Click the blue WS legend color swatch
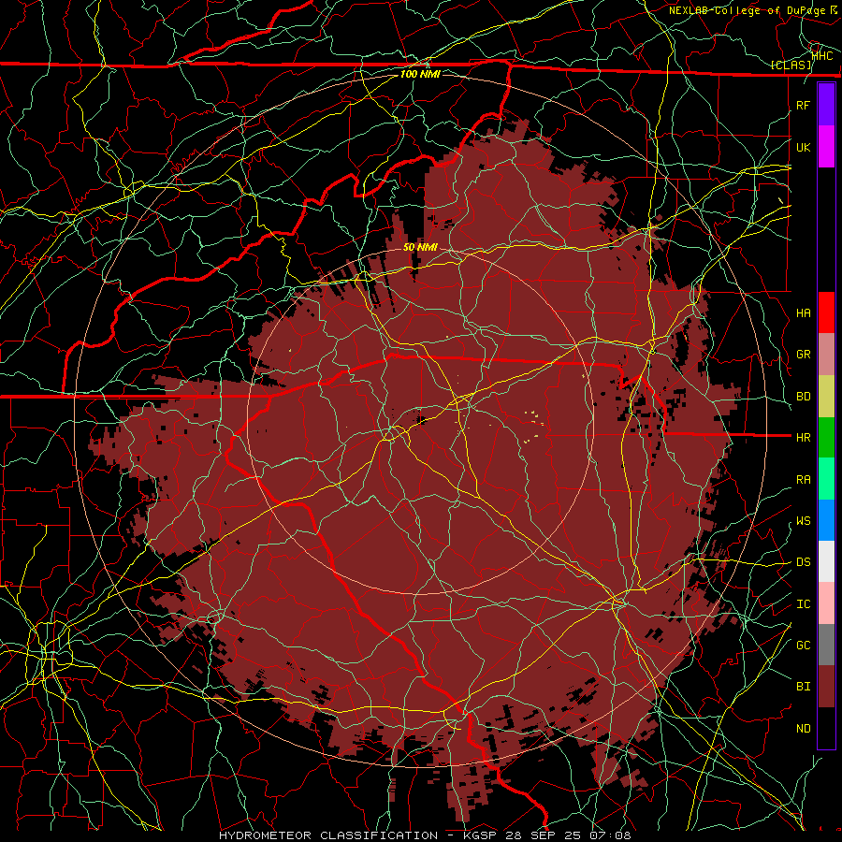The width and height of the screenshot is (842, 842). click(x=826, y=520)
